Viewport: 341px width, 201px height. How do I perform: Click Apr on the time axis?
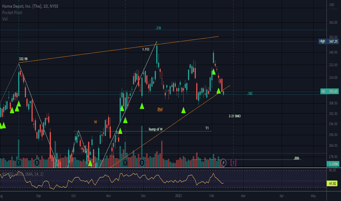pos(282,196)
